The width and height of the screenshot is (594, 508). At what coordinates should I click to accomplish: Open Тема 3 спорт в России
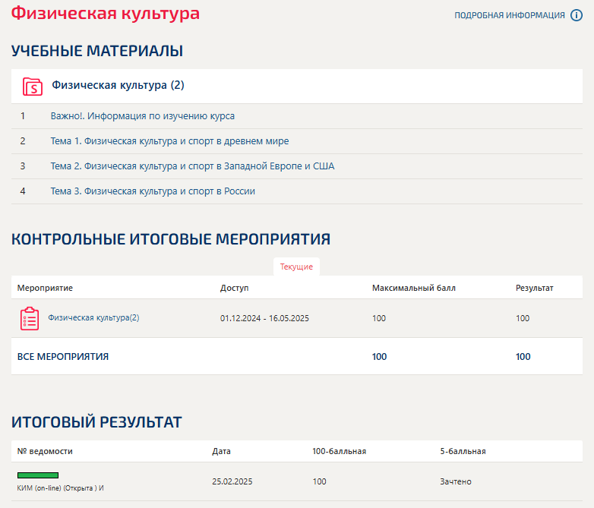(153, 191)
